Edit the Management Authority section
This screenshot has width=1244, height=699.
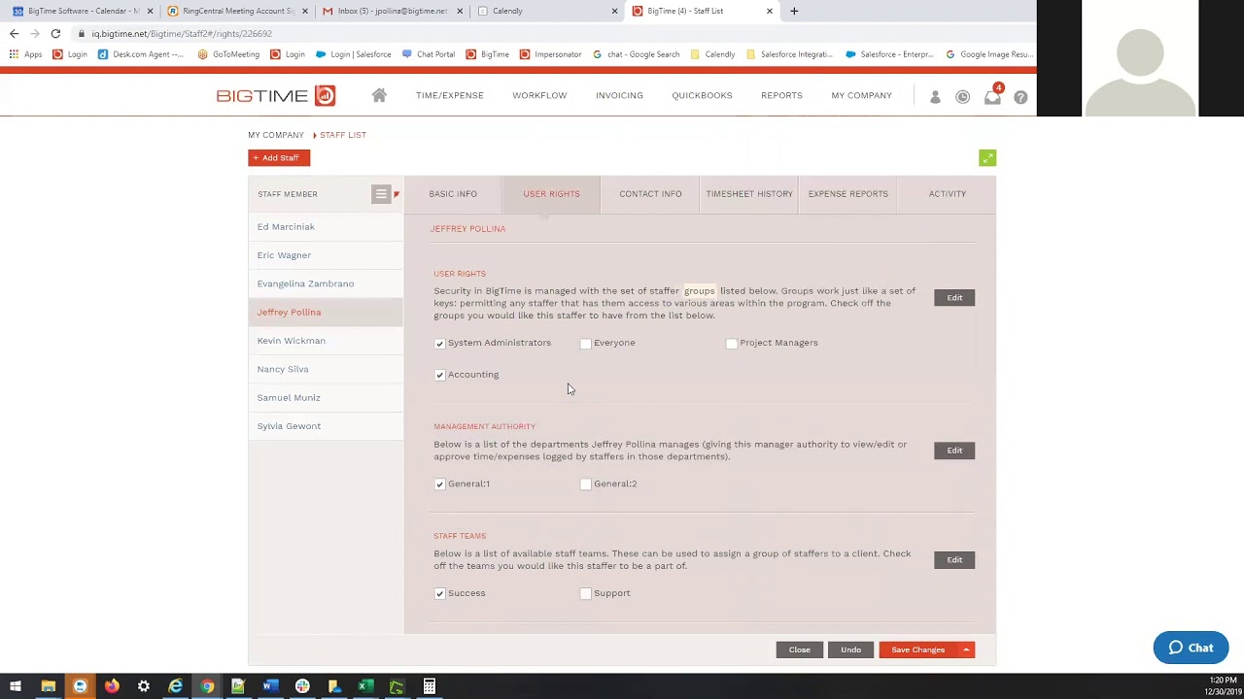tap(954, 450)
